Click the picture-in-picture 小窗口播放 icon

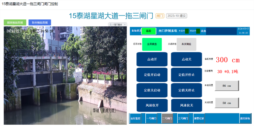[x=111, y=25]
